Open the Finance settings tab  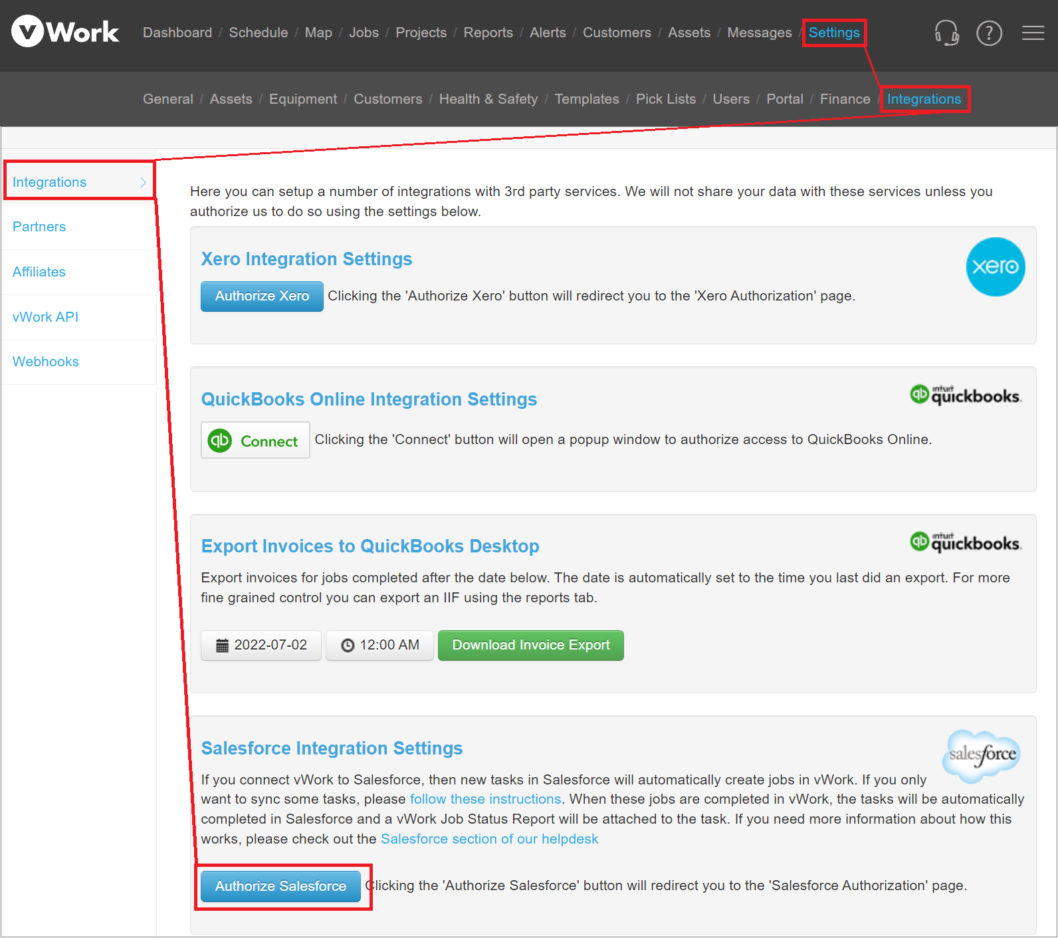coord(845,99)
